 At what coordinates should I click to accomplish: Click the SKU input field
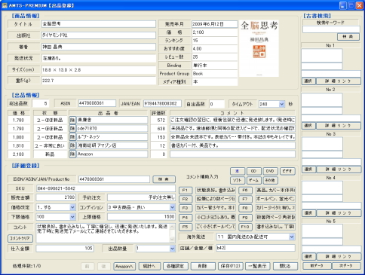(106, 188)
